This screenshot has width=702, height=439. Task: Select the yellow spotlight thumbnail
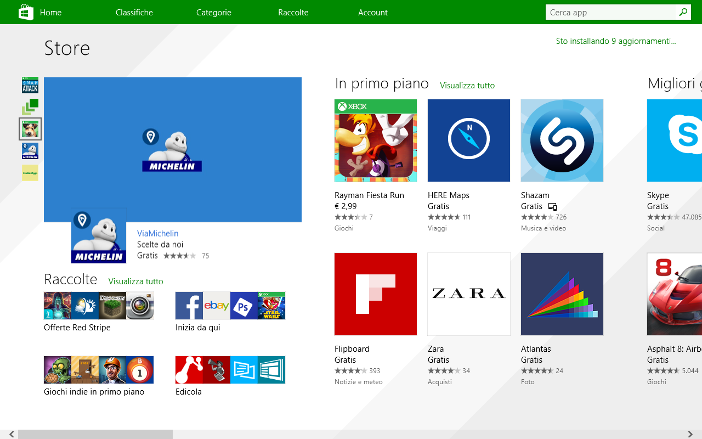(x=30, y=173)
